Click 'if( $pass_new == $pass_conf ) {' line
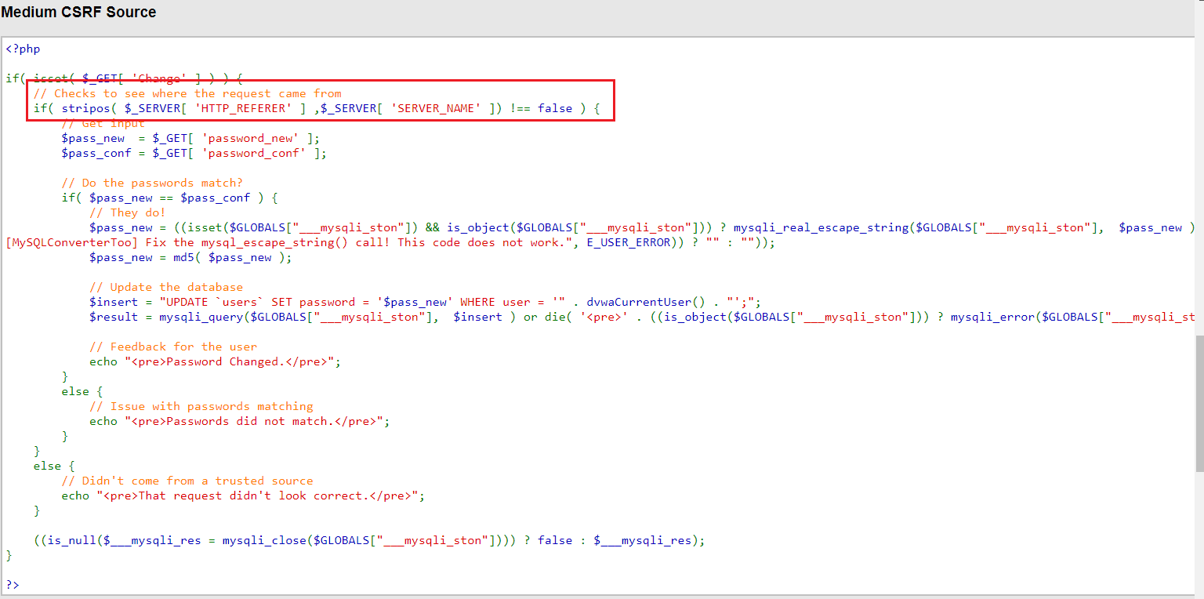 click(170, 198)
